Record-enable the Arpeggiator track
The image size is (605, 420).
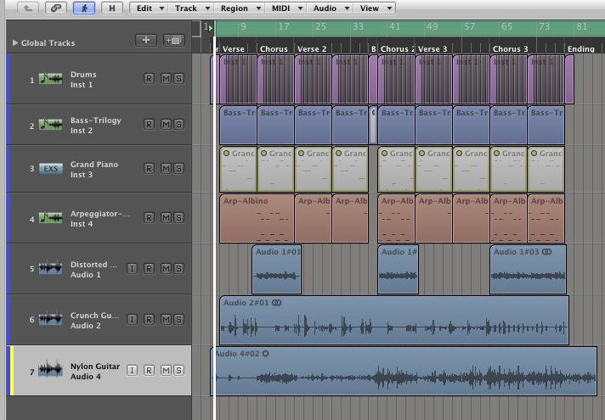coord(149,218)
